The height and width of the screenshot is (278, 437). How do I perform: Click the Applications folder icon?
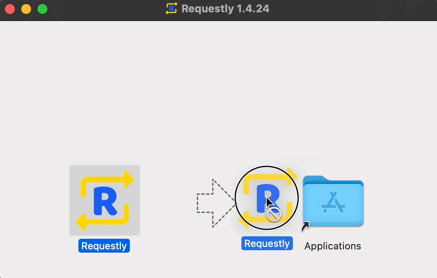[333, 201]
